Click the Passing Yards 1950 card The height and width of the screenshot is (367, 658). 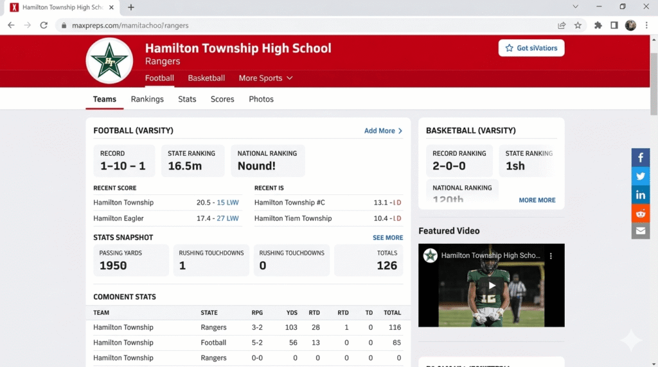tap(131, 260)
